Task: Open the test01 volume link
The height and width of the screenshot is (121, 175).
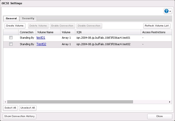Action: click(x=41, y=38)
